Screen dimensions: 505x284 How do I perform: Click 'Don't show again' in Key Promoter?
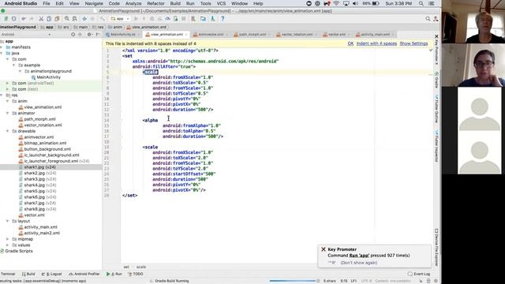pos(359,263)
